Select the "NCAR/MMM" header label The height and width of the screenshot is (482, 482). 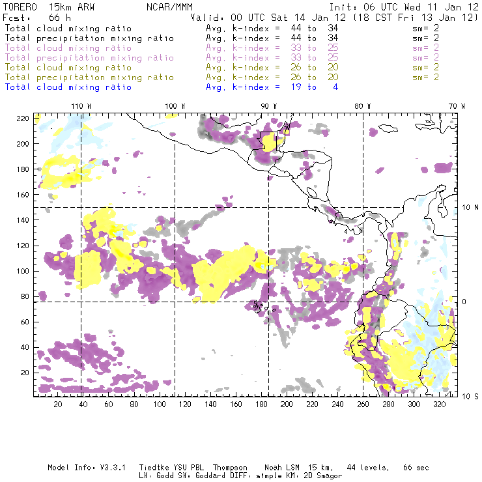pos(169,7)
